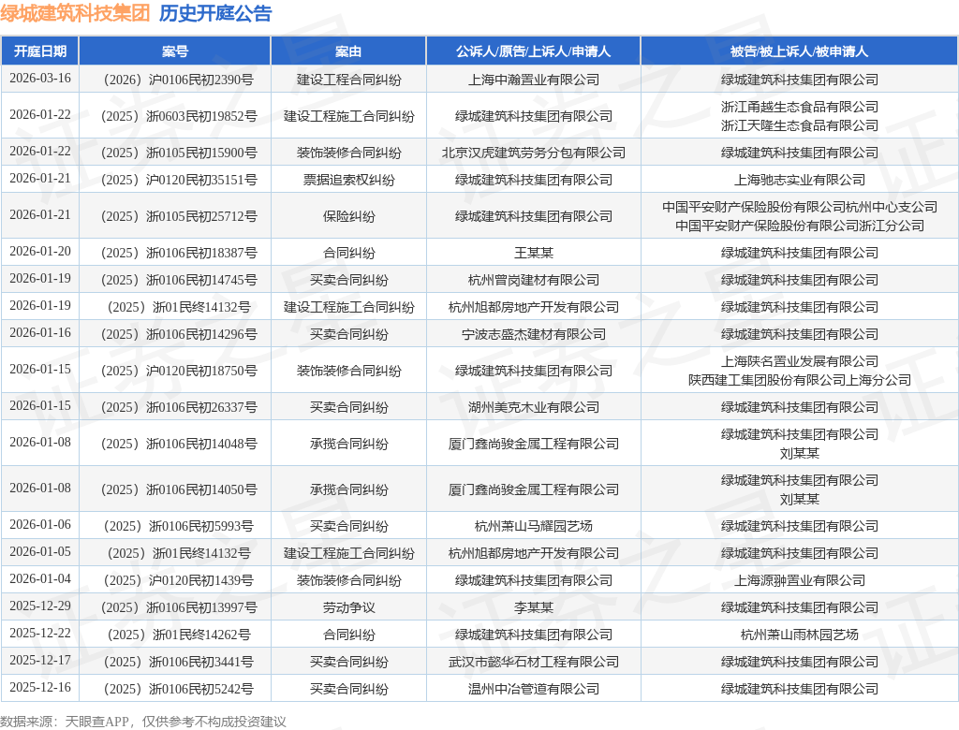Click case number 浙0105民初25712号

point(179,216)
